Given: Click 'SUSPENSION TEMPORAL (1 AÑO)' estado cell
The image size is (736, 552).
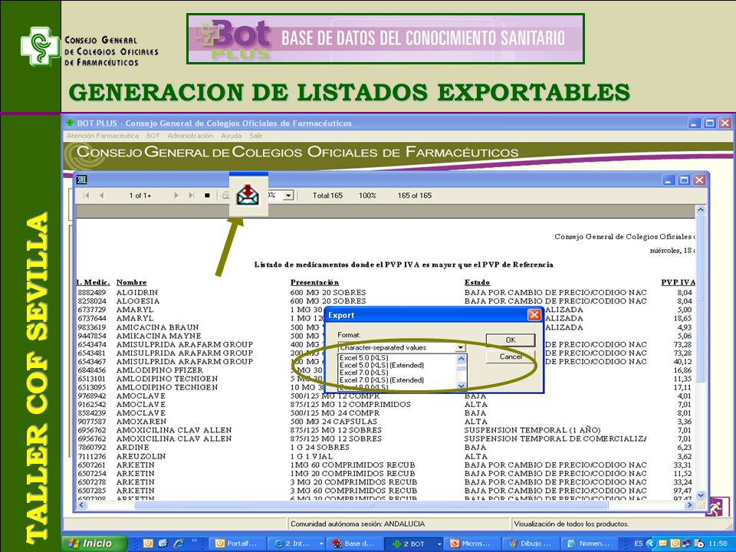Looking at the screenshot, I should pyautogui.click(x=532, y=430).
